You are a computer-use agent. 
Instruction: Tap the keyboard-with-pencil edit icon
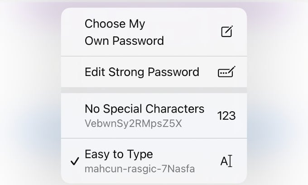coord(226,72)
